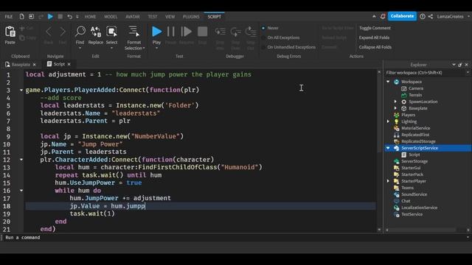Image resolution: width=472 pixels, height=265 pixels.
Task: Open the FILE menu
Action: pos(9,16)
